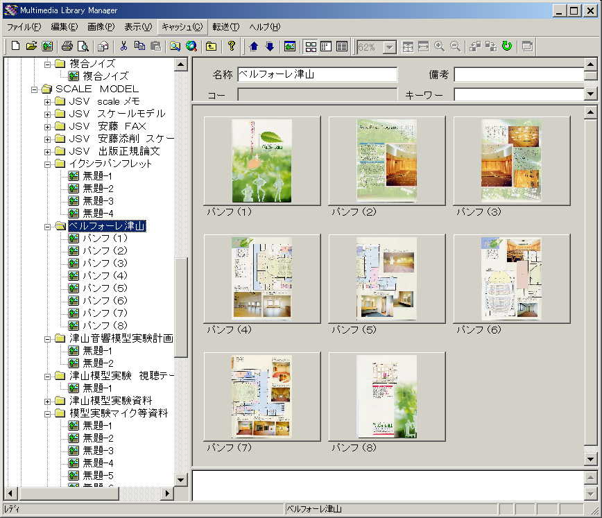The height and width of the screenshot is (518, 602).
Task: Open the 編集(E) menu
Action: 64,27
